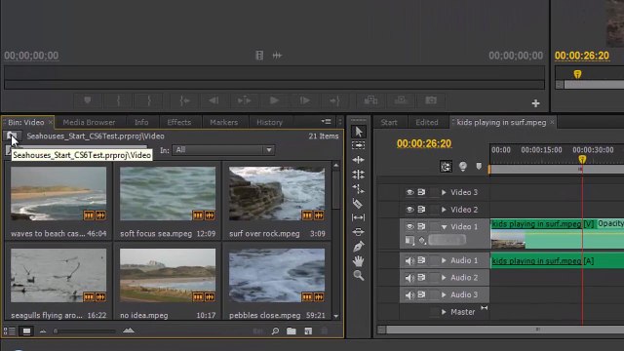624x351 pixels.
Task: Switch to Media Browser tab
Action: [x=89, y=122]
